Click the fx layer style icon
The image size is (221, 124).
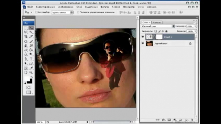(163, 120)
